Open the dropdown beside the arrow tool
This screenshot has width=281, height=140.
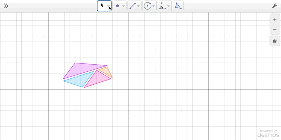click(x=108, y=6)
